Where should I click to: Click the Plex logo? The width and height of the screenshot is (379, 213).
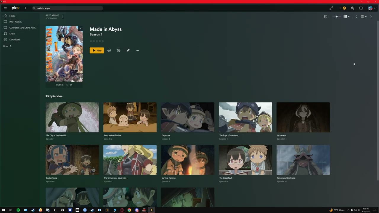coord(16,8)
